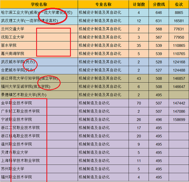Click the score value 496

pos(159,119)
